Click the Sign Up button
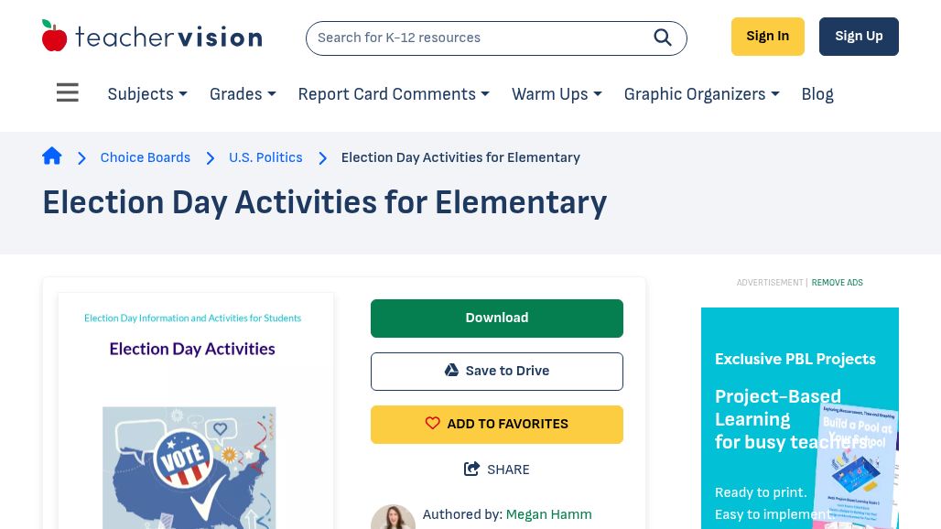Screen dimensions: 941x529 tap(859, 37)
